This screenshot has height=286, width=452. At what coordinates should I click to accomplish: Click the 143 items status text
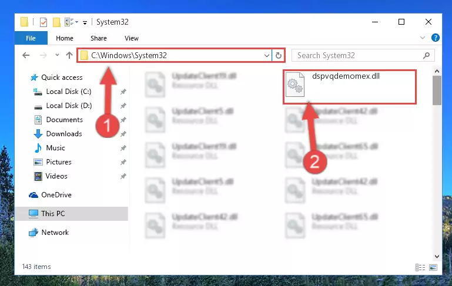tap(36, 267)
